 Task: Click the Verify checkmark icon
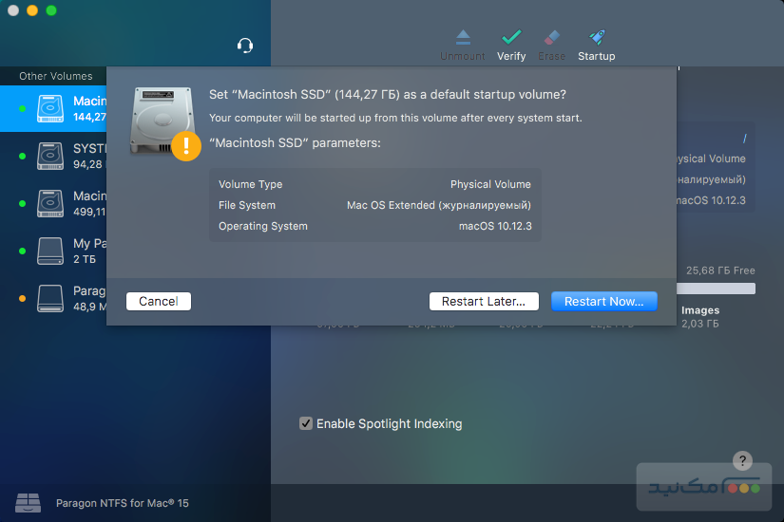(511, 37)
